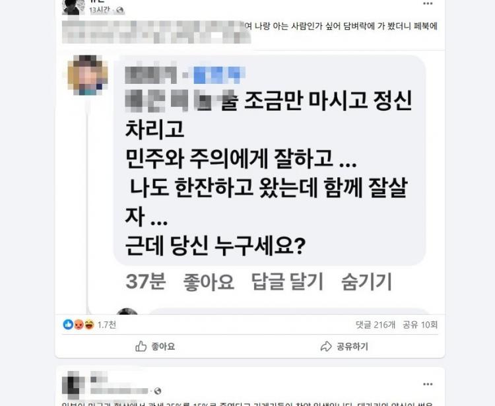Open the 댓글 216개 comments count
This screenshot has height=406, width=495.
click(375, 325)
